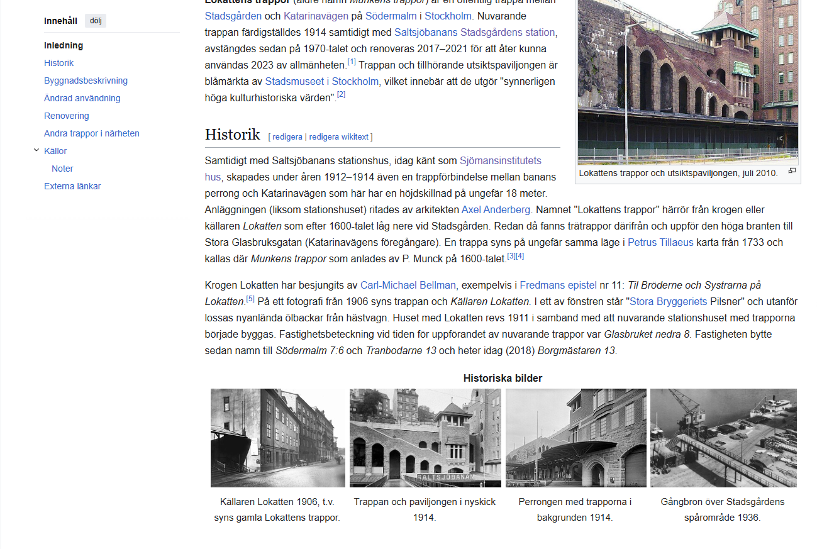This screenshot has width=817, height=549.
Task: Go to Externa länkar in contents
Action: click(72, 186)
